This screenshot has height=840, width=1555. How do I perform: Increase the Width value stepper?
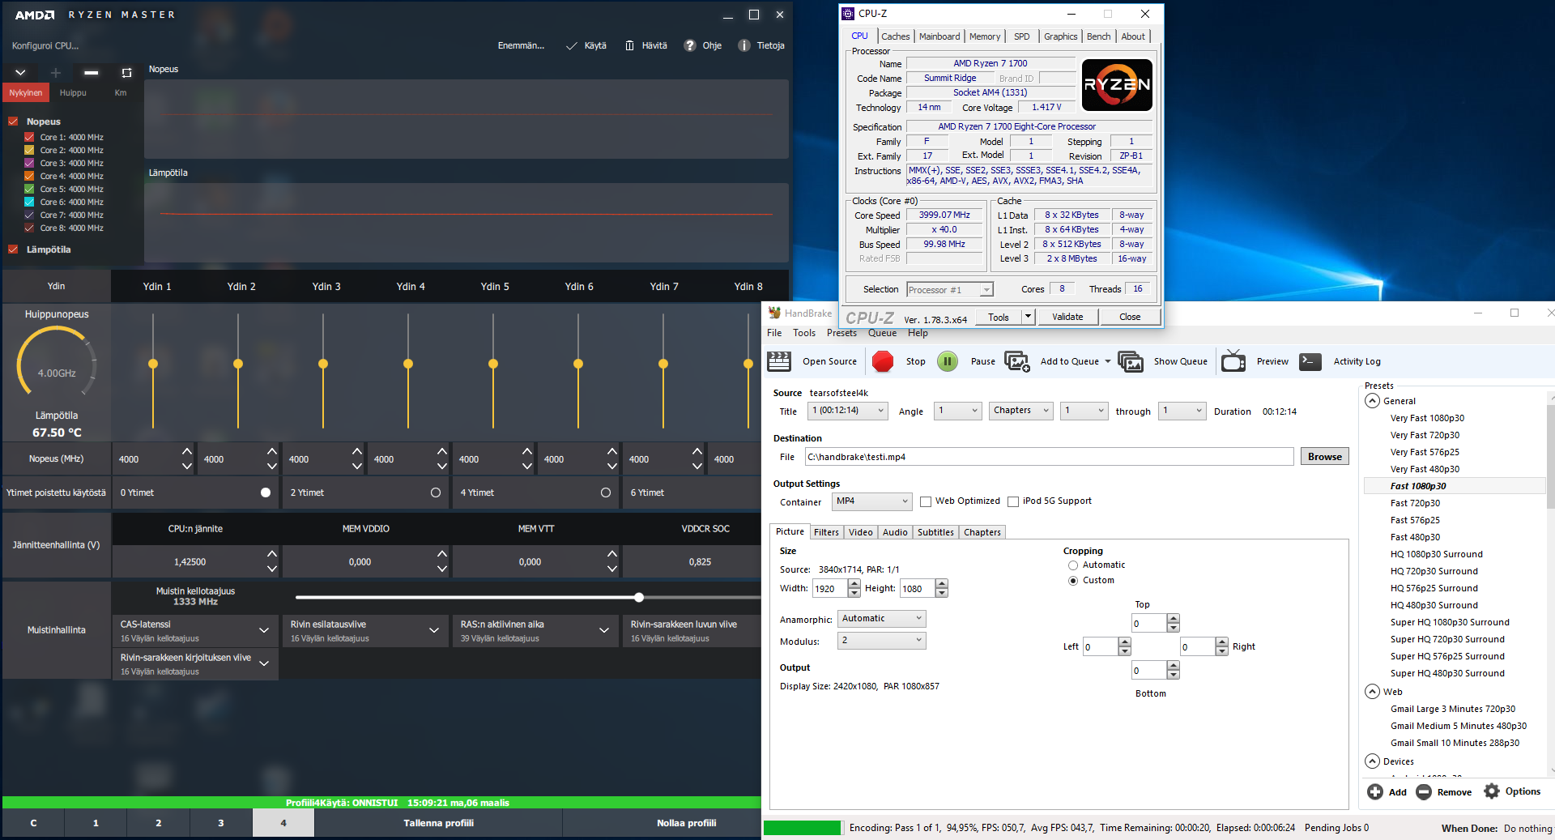(854, 583)
